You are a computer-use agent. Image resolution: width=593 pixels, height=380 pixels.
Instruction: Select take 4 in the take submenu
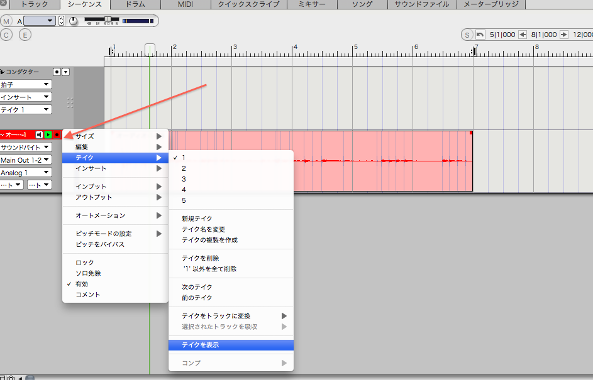tap(231, 190)
